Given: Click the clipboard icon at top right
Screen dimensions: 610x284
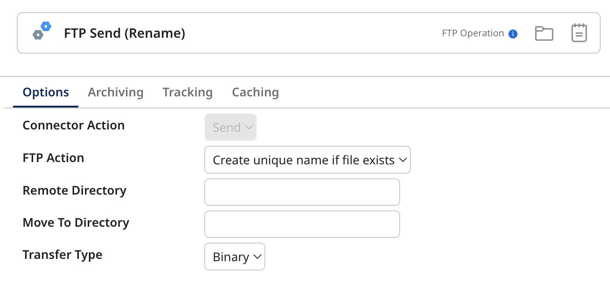Looking at the screenshot, I should [578, 32].
